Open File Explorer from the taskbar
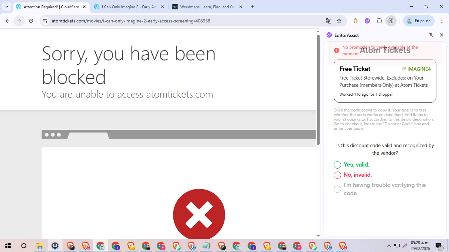This screenshot has height=252, width=449. (x=40, y=246)
